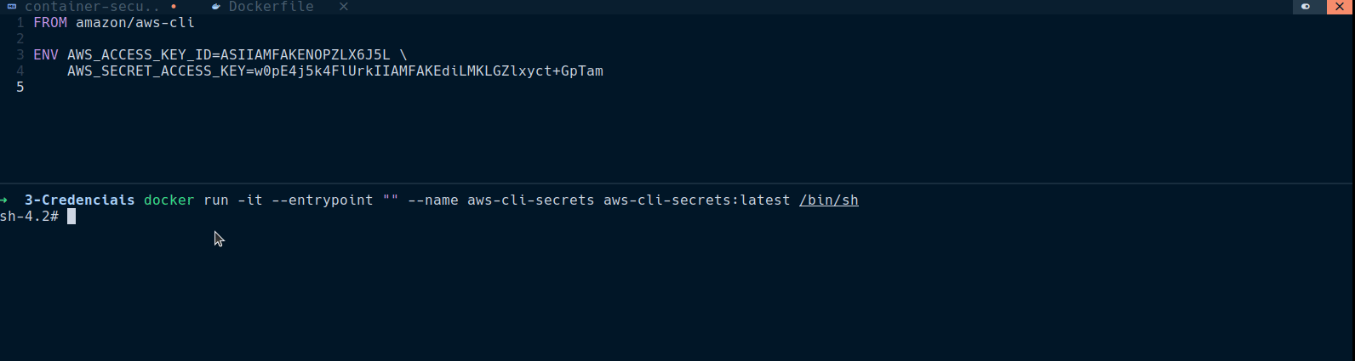Viewport: 1355px width, 361px height.
Task: Click the orange unsaved dot on container-secu.. tab
Action: click(174, 7)
